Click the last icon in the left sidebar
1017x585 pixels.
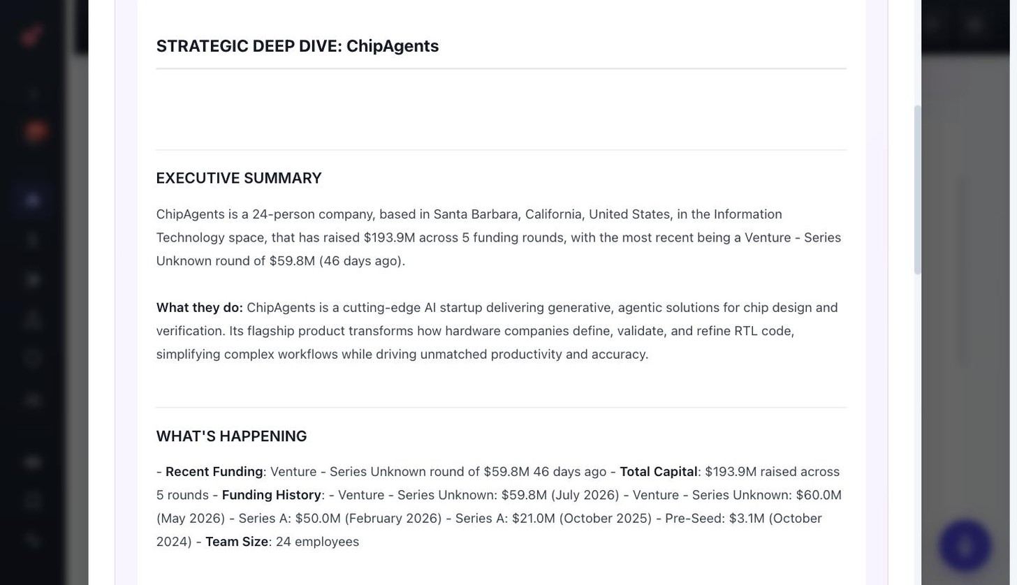coord(33,539)
